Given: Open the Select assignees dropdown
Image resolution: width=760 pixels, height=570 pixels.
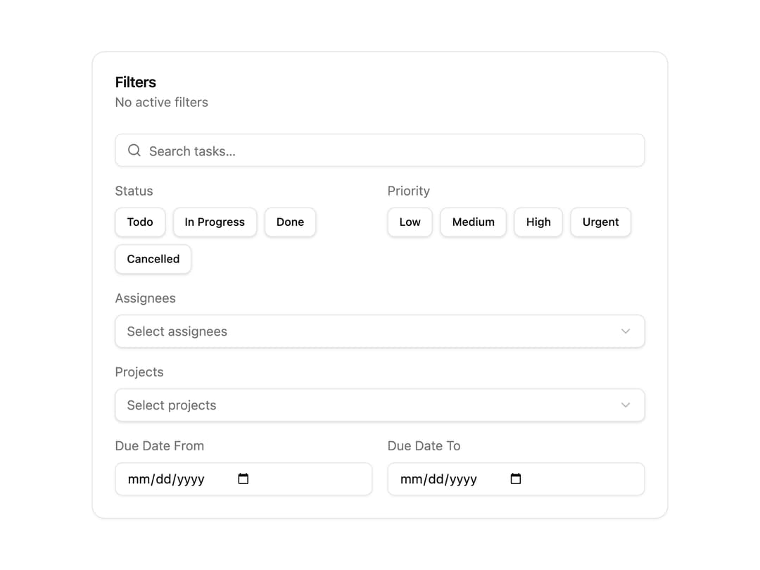Looking at the screenshot, I should click(380, 331).
